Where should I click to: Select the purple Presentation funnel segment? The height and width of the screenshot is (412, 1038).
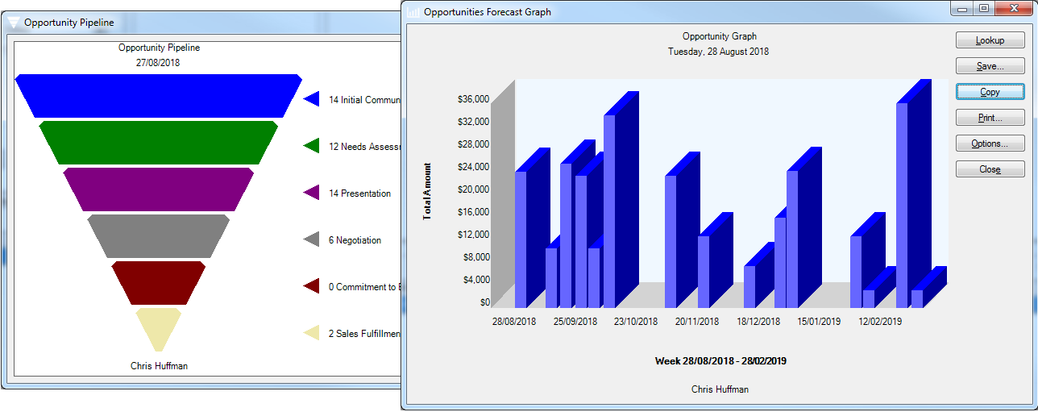158,189
